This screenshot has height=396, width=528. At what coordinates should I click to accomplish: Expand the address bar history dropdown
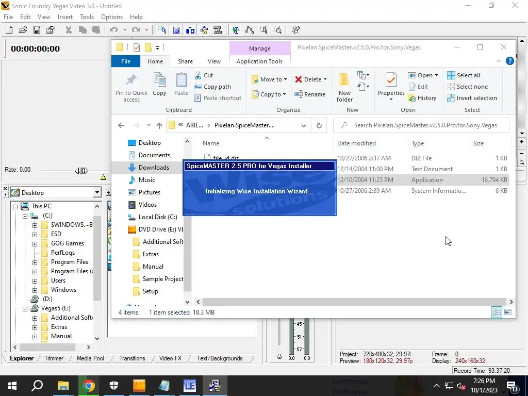click(x=303, y=125)
